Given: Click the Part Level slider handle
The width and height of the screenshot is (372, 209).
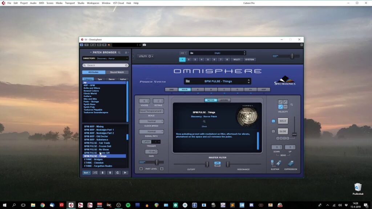Looking at the screenshot, I should [157, 162].
